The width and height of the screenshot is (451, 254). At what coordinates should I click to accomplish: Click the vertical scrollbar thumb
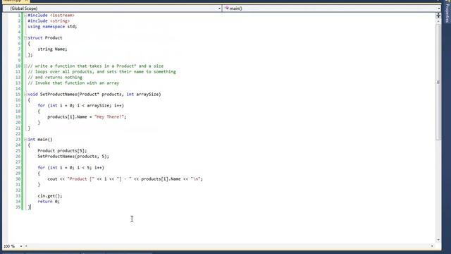pyautogui.click(x=438, y=82)
